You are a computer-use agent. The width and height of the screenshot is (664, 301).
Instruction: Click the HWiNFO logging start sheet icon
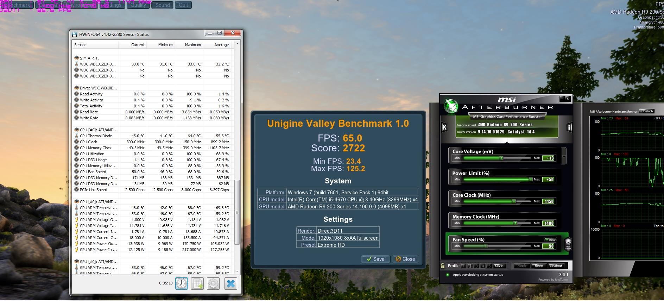[197, 283]
